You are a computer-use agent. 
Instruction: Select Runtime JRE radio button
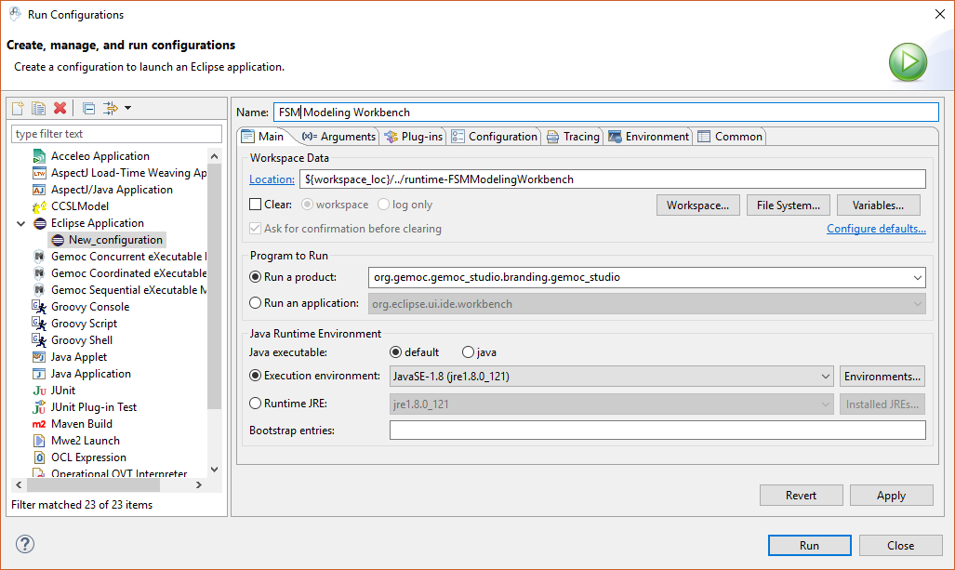click(256, 404)
